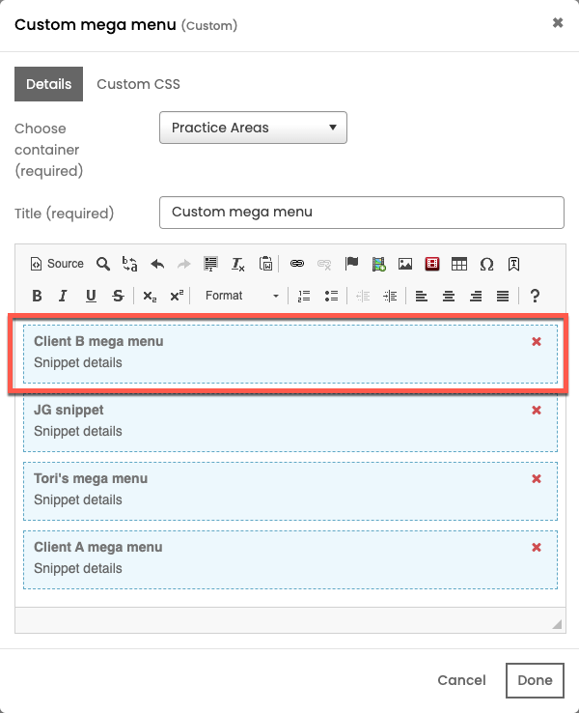579x713 pixels.
Task: Toggle bold formatting
Action: (38, 296)
